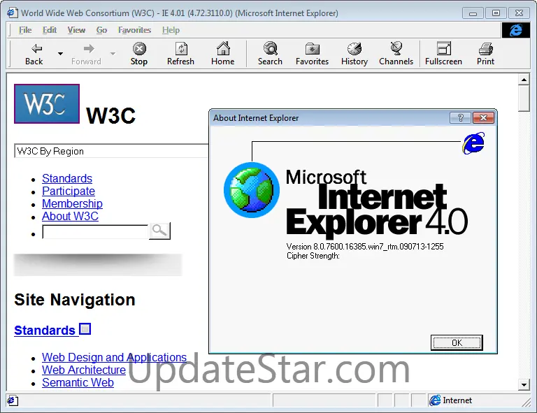Go to the Home page
The width and height of the screenshot is (537, 413).
point(223,54)
